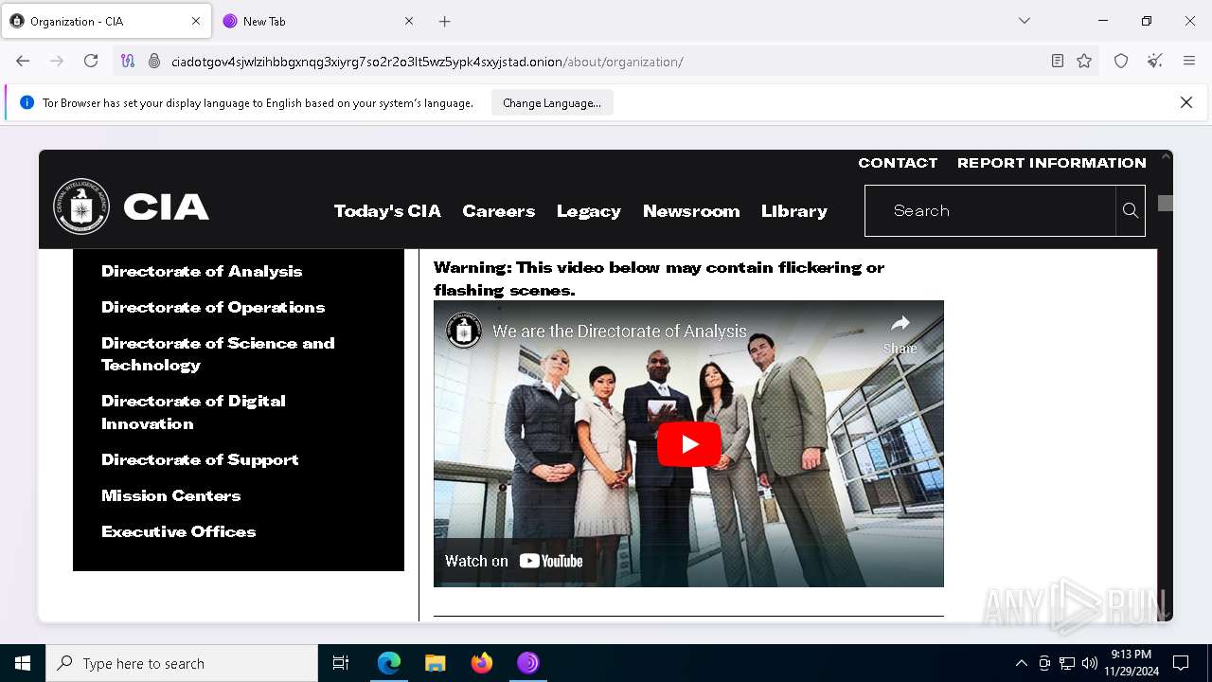Screen dimensions: 1212x682
Task: Open Mission Centers sidebar link
Action: click(x=170, y=495)
